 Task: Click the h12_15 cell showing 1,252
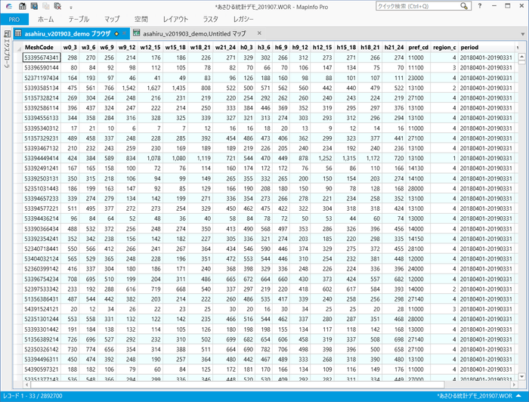tap(322, 158)
